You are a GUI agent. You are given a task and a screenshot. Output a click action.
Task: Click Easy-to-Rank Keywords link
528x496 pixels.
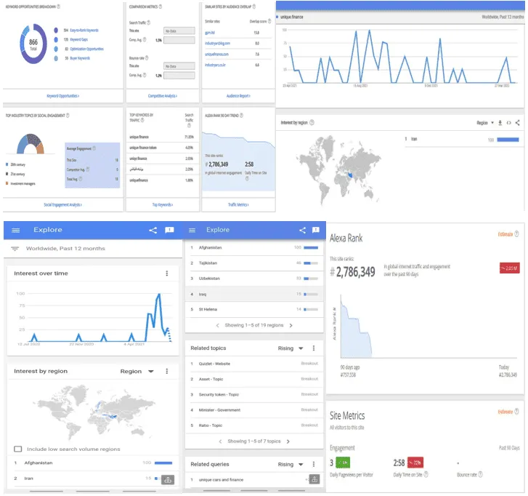[x=84, y=31]
